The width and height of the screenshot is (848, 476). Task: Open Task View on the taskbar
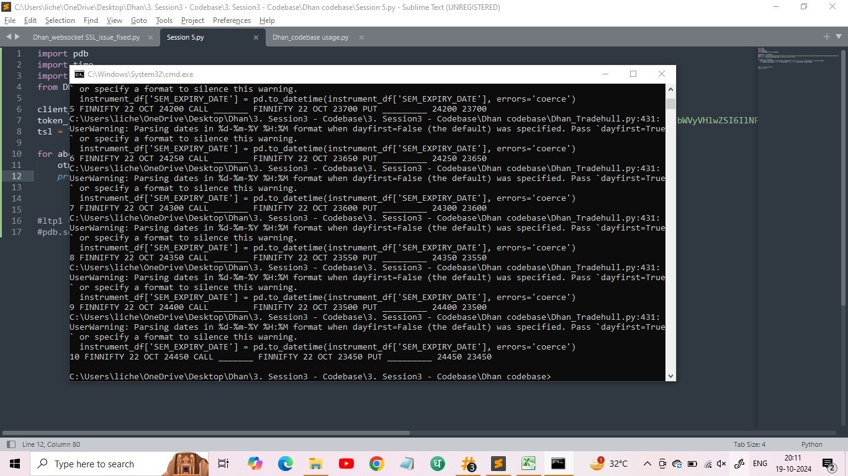[223, 464]
